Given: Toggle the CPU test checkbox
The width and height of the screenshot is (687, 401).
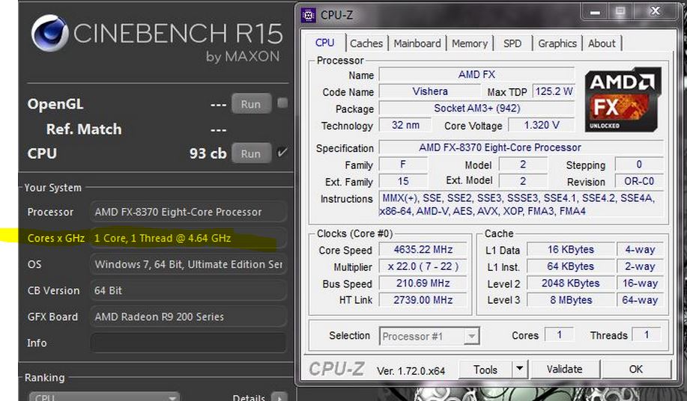Looking at the screenshot, I should 282,153.
